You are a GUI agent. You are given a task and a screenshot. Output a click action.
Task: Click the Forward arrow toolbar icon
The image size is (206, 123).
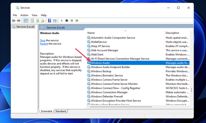pos(19,20)
